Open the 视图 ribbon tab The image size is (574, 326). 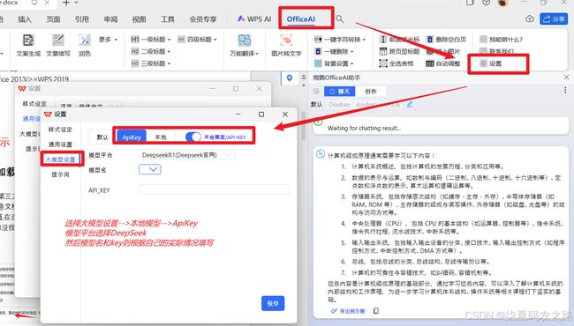139,19
